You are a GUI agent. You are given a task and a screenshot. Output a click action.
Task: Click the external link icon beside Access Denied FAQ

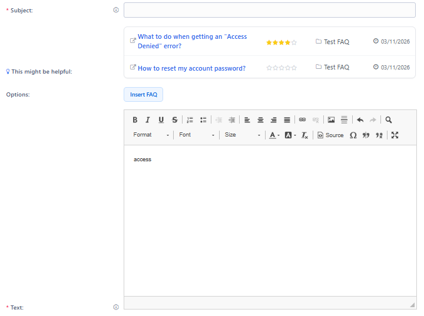[x=132, y=40]
